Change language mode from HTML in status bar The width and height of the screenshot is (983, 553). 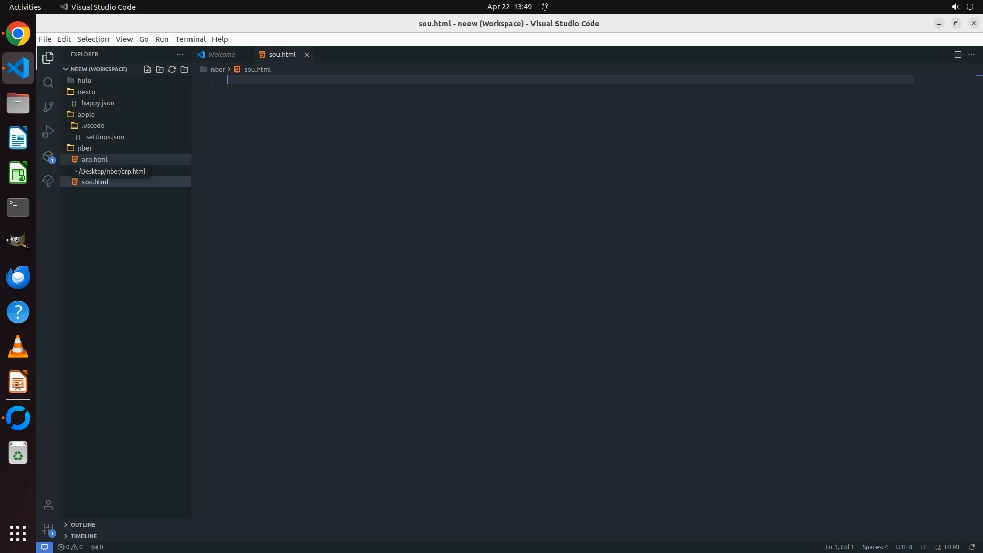pyautogui.click(x=952, y=547)
